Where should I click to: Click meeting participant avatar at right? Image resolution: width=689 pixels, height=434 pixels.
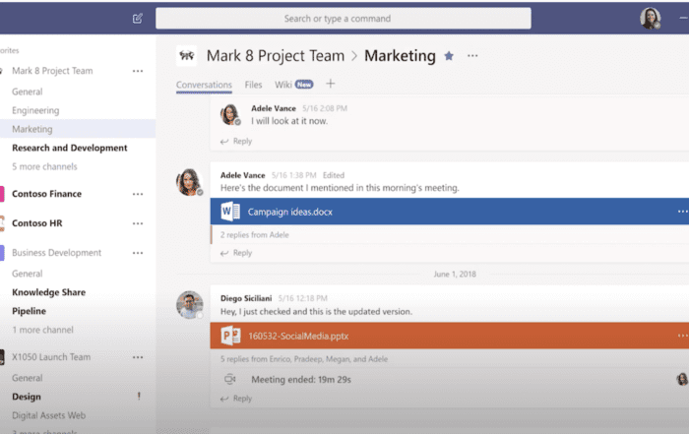pos(682,379)
